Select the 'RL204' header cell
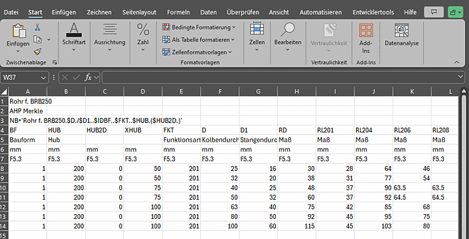Image resolution: width=469 pixels, height=239 pixels. (373, 130)
